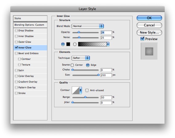
Task: Click the style preview thumbnail
Action: click(149, 51)
